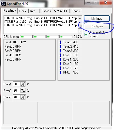Toggle the Automatic fan speed checkbox
Image resolution: width=114 pixels, height=130 pixels.
86,34
